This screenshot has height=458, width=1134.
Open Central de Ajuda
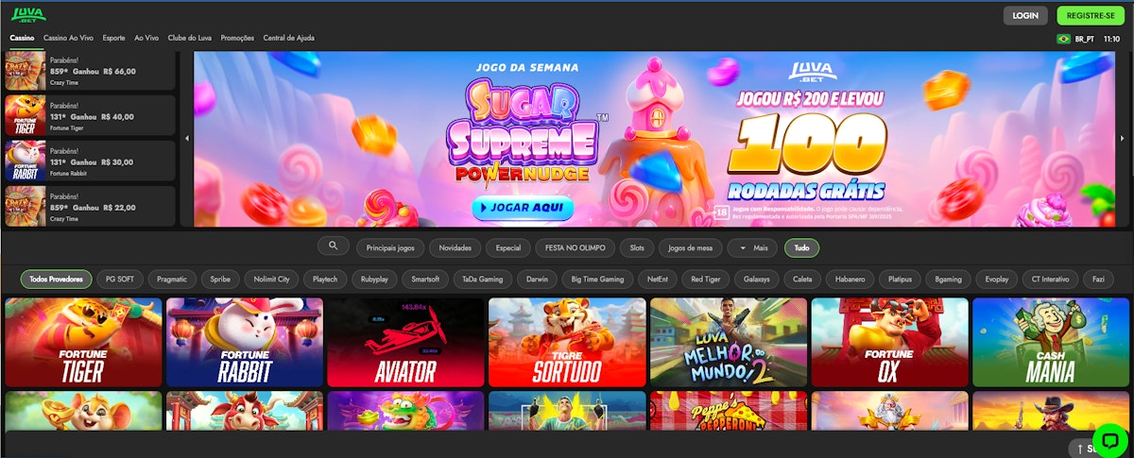coord(289,38)
